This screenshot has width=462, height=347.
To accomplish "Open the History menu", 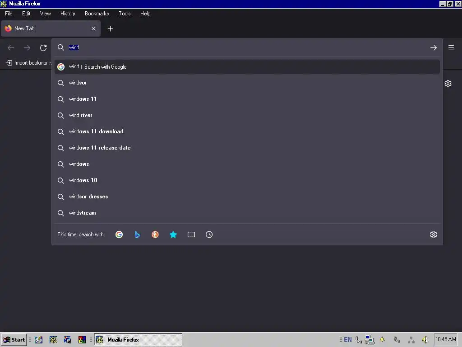I will (x=68, y=14).
